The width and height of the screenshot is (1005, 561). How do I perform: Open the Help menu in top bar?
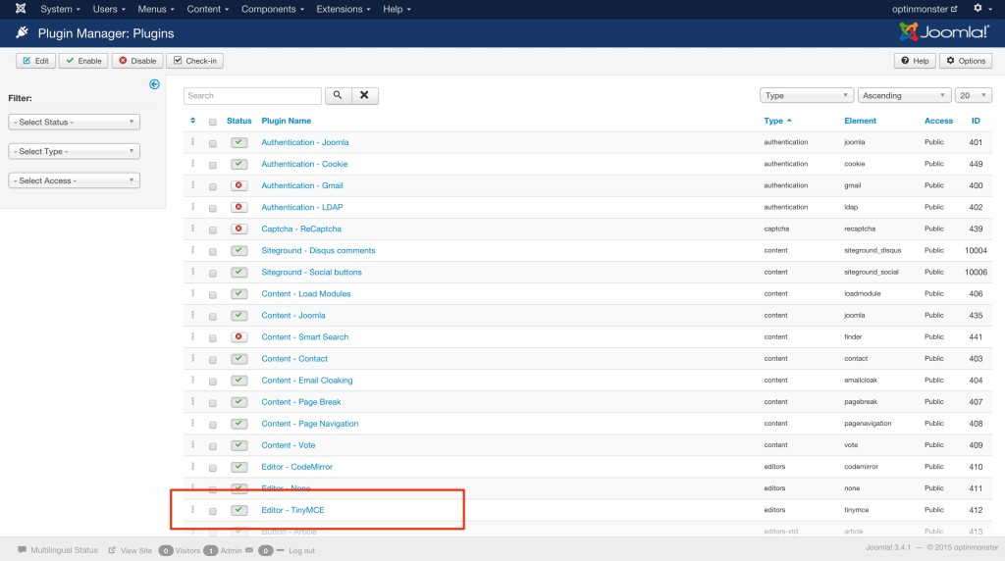click(x=397, y=9)
